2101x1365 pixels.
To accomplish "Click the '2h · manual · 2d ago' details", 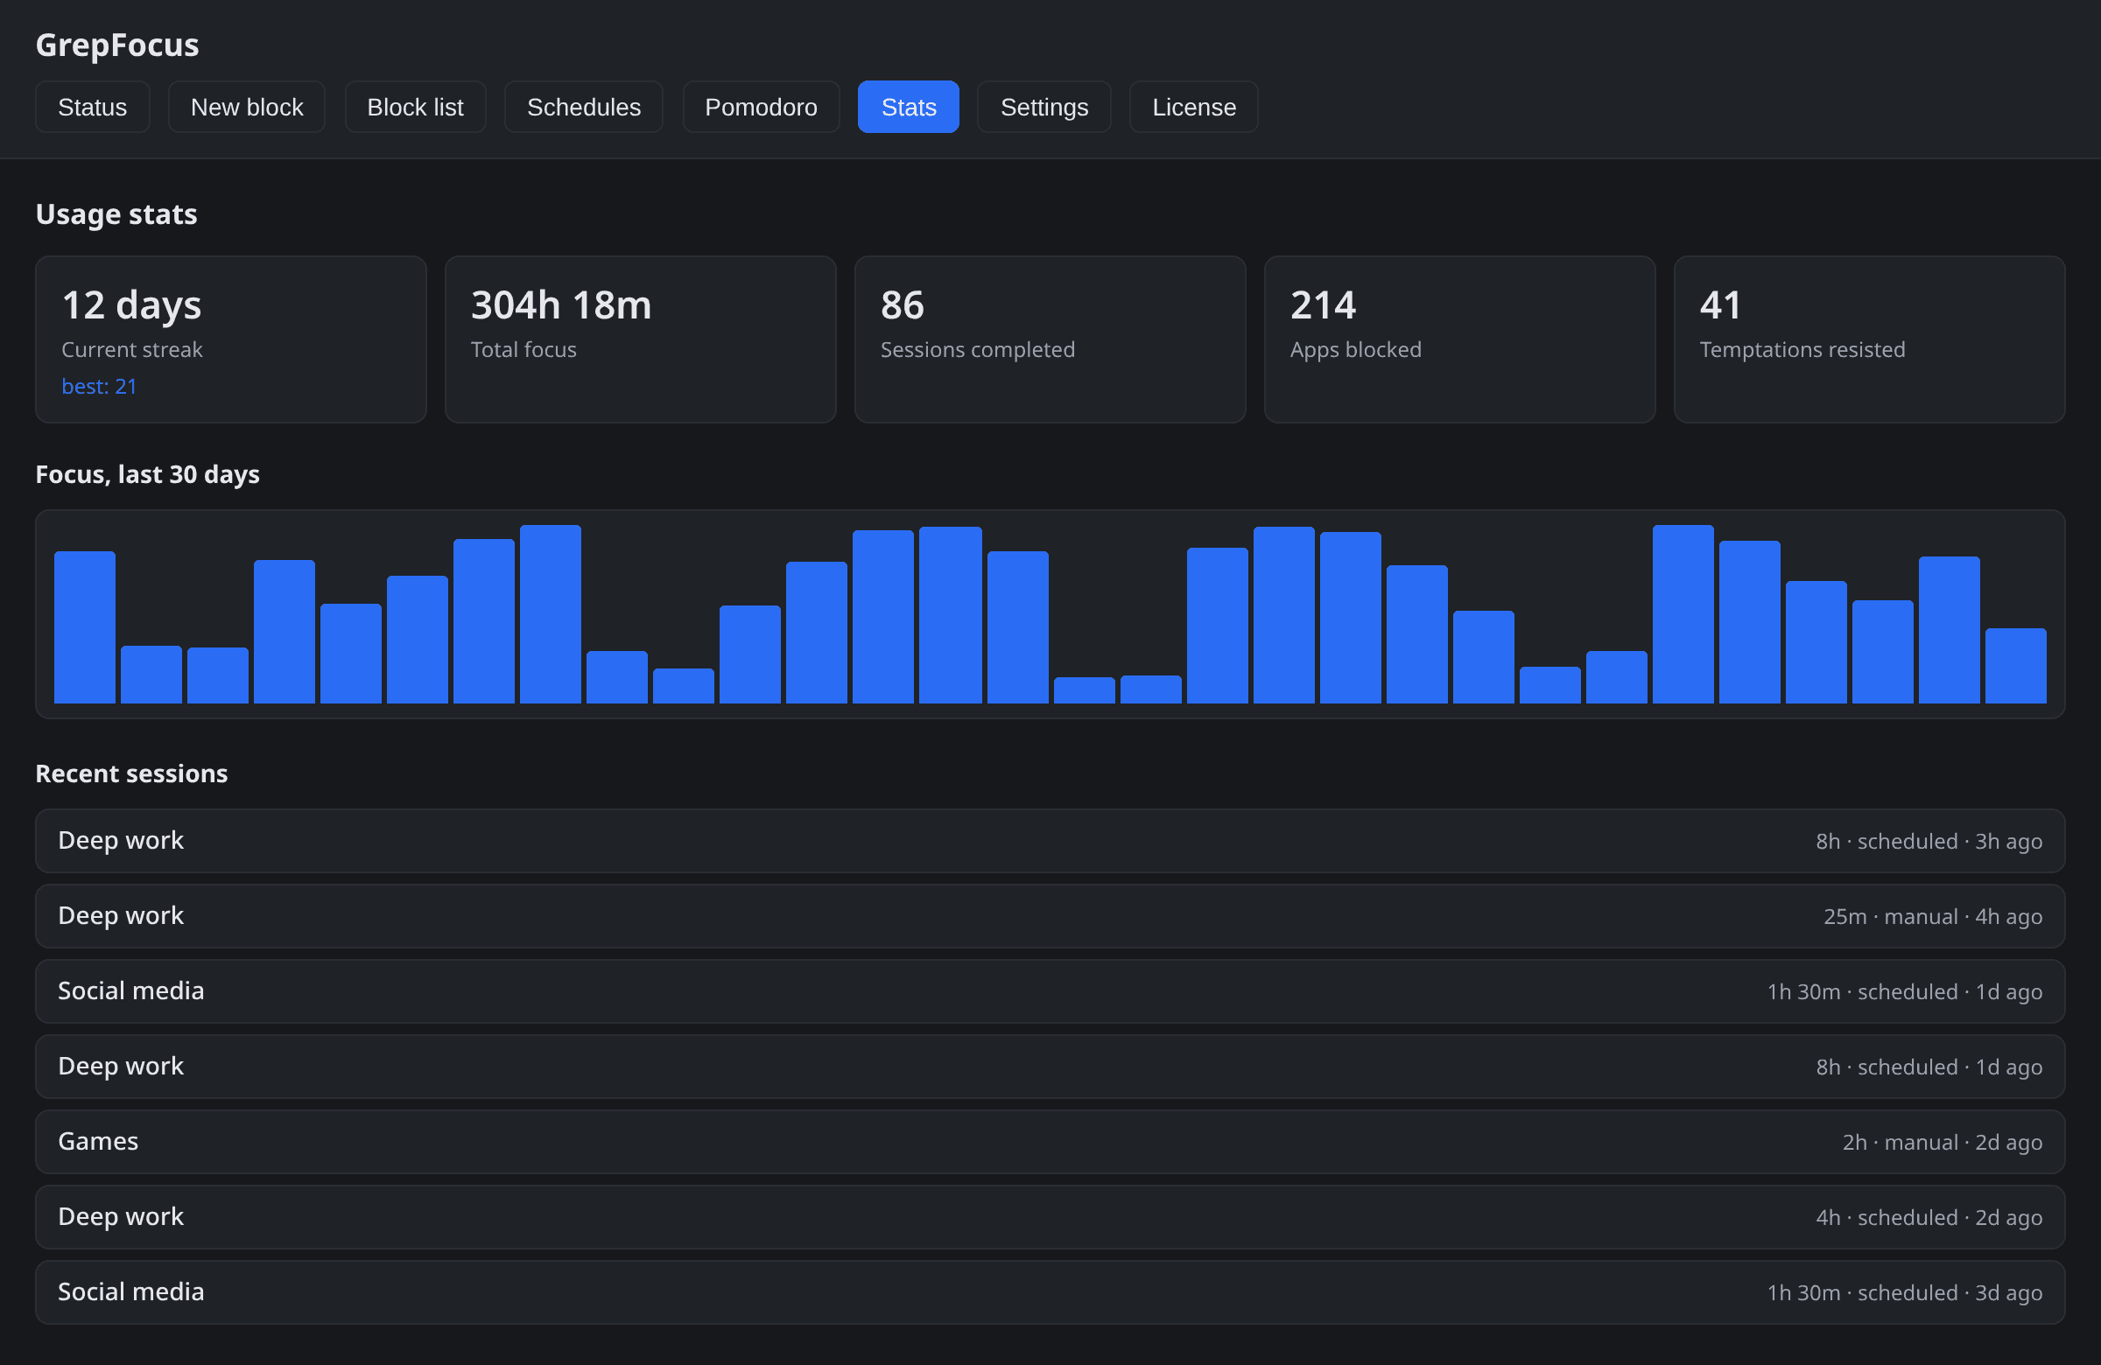I will 1942,1143.
